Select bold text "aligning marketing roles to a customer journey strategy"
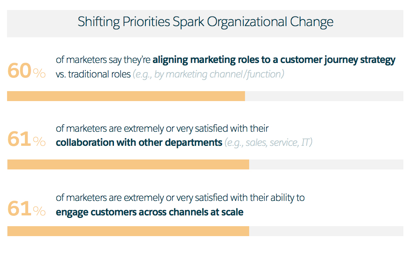The height and width of the screenshot is (256, 410). [274, 60]
